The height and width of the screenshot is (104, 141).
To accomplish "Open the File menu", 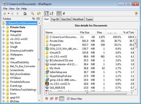I will pos(5,9).
